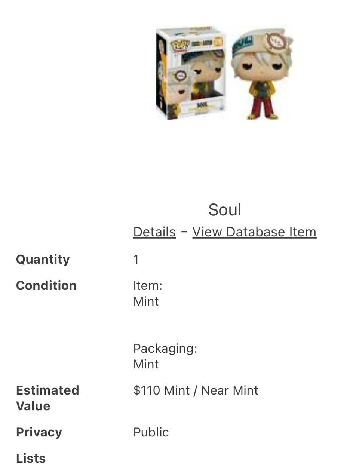Click the Mint value under Item

point(146,301)
